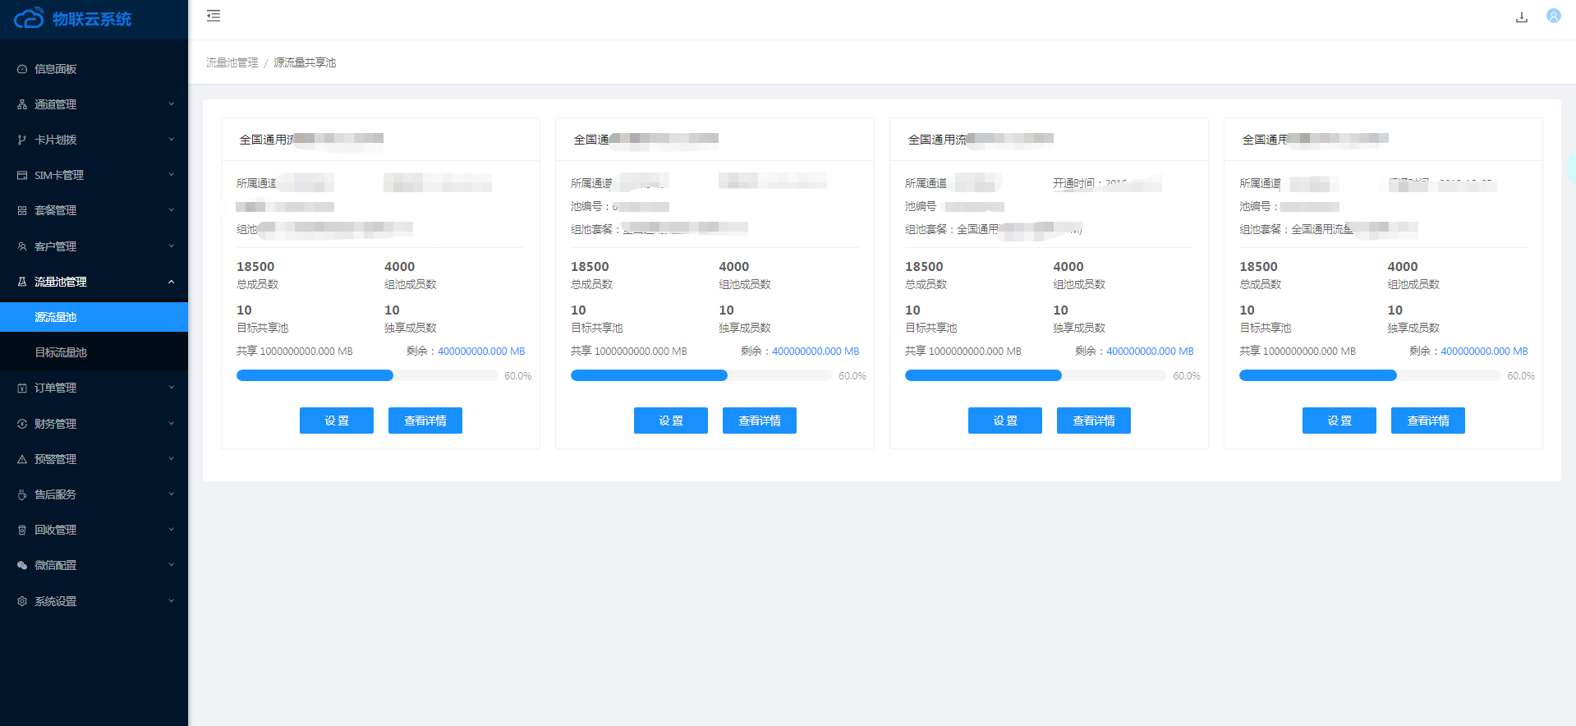
Task: Expand the 订单管理 menu chevron
Action: pyautogui.click(x=172, y=388)
